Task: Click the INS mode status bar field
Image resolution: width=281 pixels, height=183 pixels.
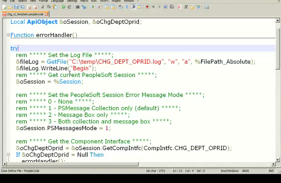Action: [271, 171]
